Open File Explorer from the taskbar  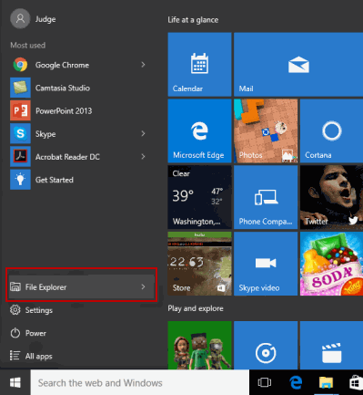coord(326,382)
